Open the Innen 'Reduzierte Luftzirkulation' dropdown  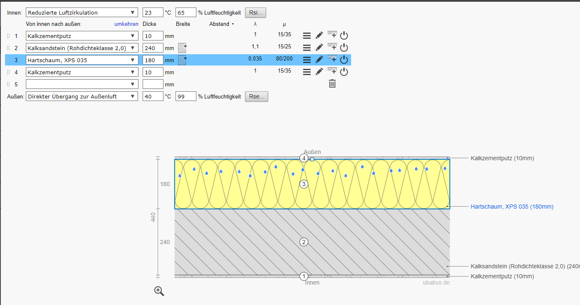click(82, 13)
